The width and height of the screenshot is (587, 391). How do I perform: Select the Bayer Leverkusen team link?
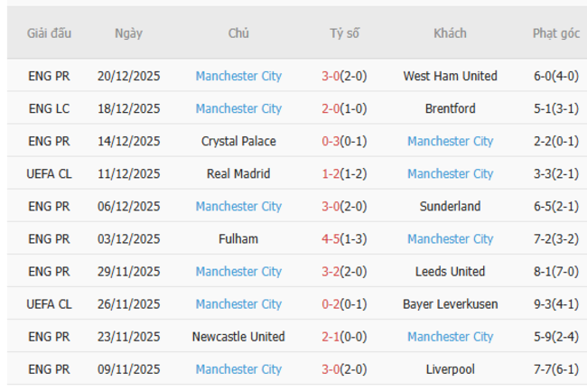450,303
